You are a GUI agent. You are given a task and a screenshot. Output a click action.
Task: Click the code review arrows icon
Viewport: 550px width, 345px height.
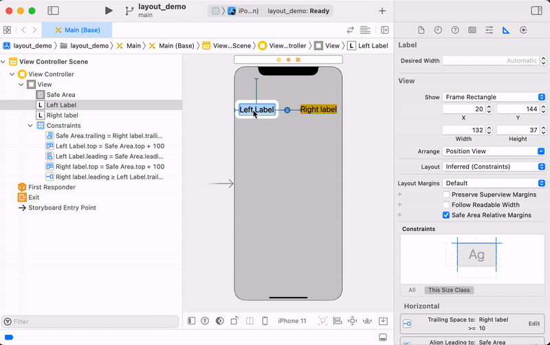coord(350,30)
